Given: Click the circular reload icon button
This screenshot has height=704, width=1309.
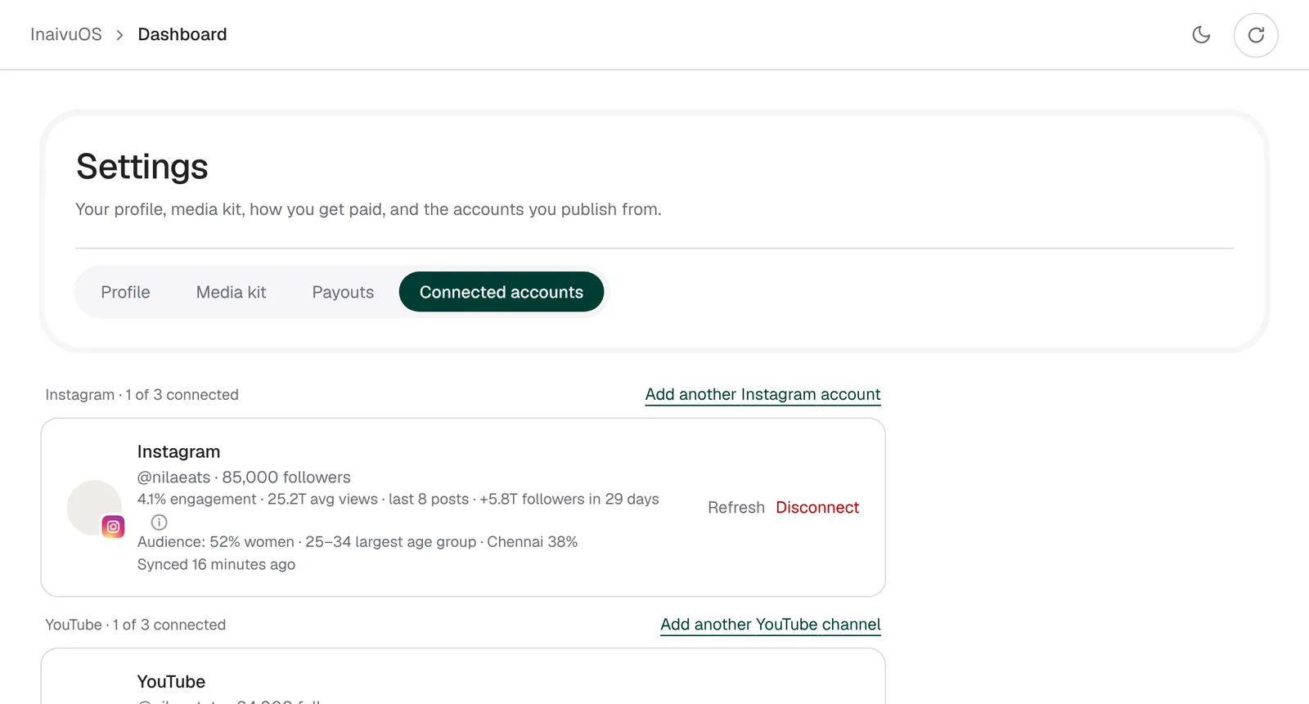Looking at the screenshot, I should pyautogui.click(x=1256, y=35).
